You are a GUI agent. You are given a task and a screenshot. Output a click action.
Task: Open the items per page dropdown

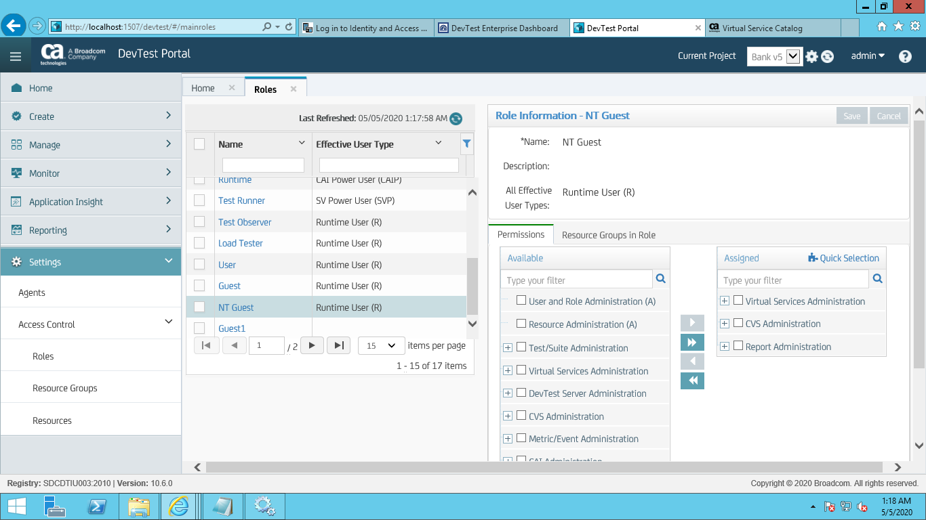[x=381, y=345]
